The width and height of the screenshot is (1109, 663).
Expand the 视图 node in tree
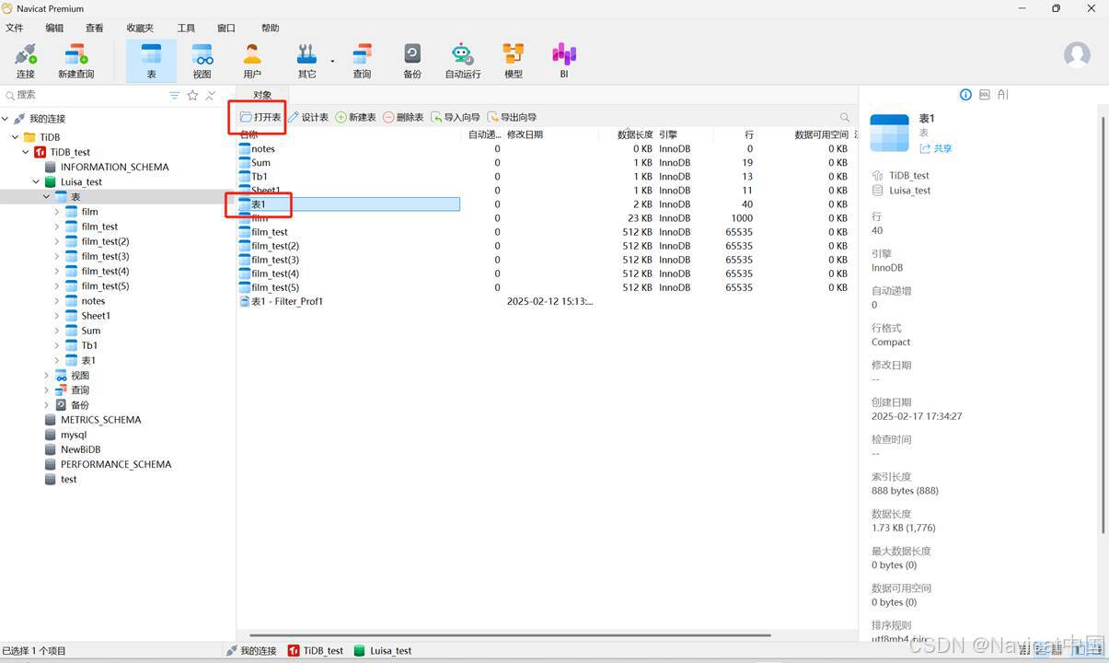pos(46,376)
